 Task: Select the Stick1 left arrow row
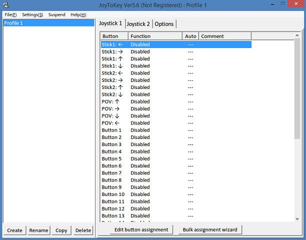[176, 44]
